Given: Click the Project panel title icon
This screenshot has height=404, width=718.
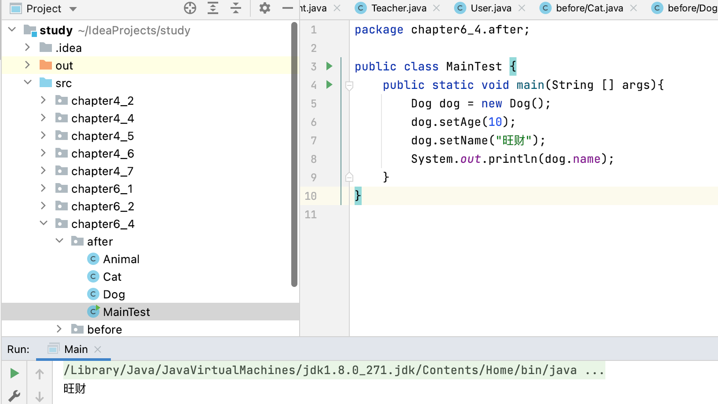Looking at the screenshot, I should point(16,8).
